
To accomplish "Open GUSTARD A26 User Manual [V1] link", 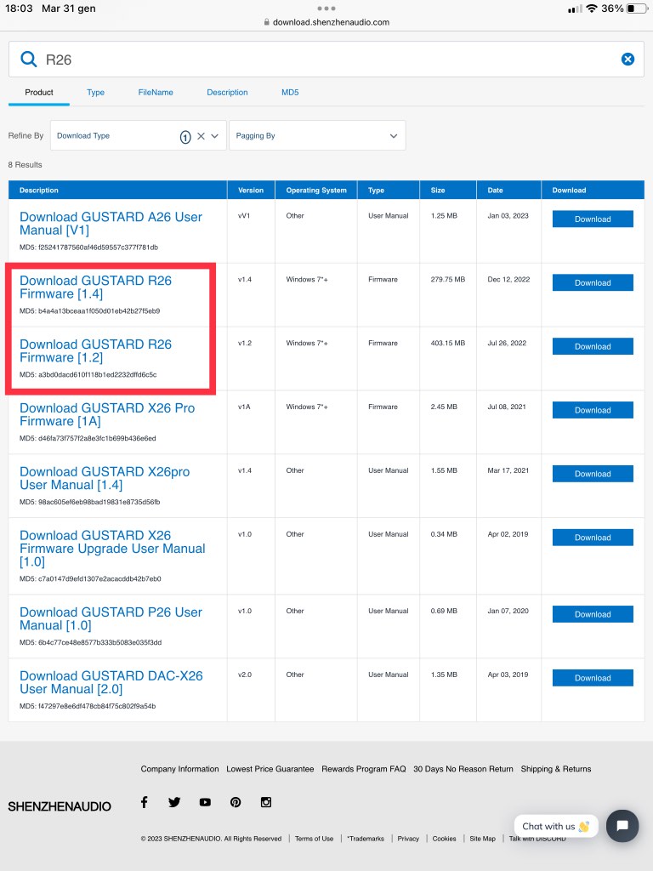I will pyautogui.click(x=111, y=224).
